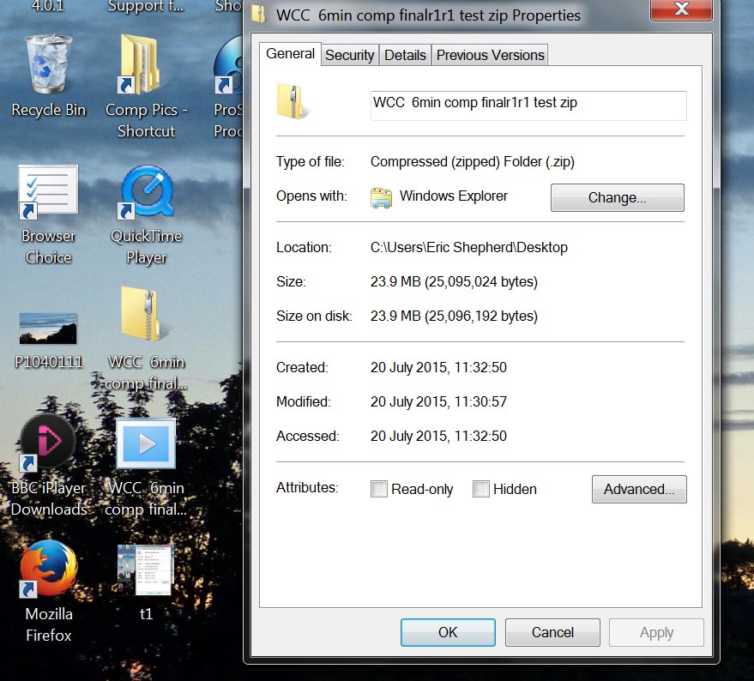
Task: Switch to the Security tab
Action: pos(349,55)
